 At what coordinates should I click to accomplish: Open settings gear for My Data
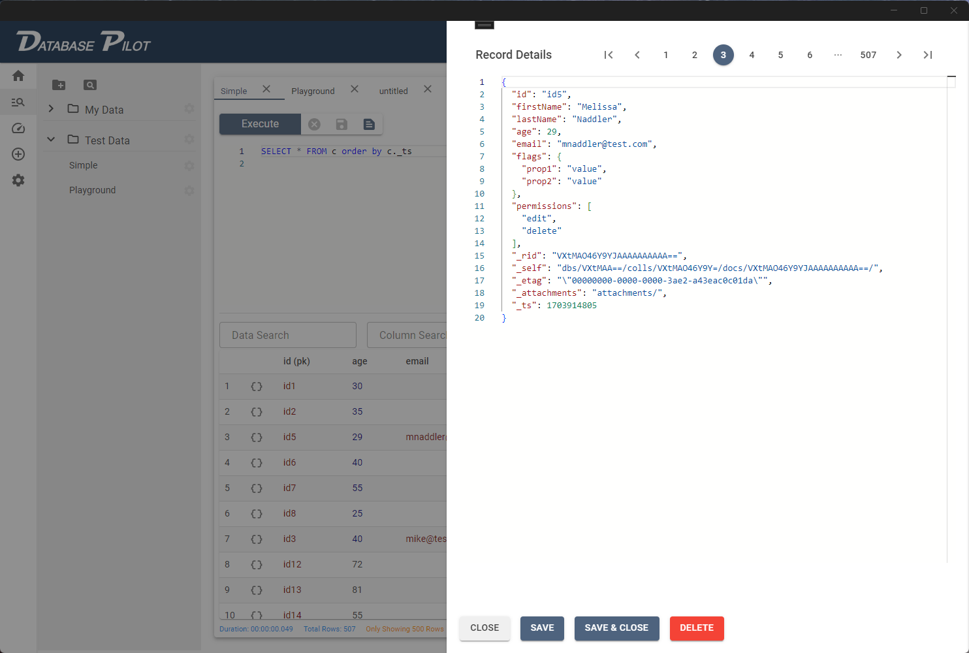coord(189,108)
